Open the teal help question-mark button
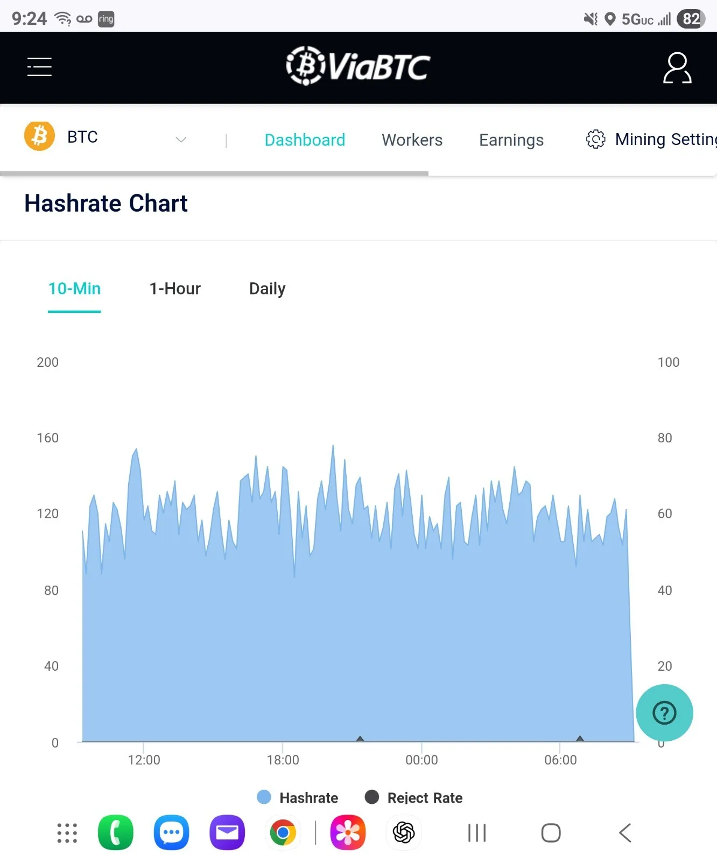This screenshot has width=717, height=862. point(664,713)
